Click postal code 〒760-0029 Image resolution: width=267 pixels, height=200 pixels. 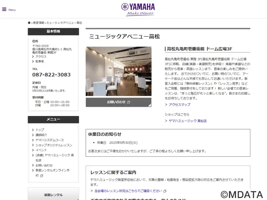[40, 46]
